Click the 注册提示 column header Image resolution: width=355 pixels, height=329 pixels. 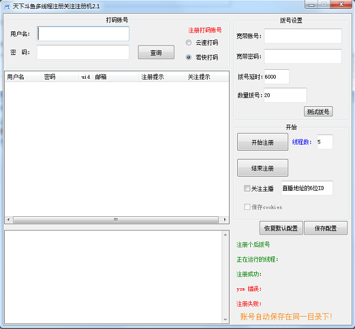point(162,77)
